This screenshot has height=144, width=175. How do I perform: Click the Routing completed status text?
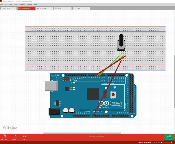pyautogui.click(x=97, y=136)
